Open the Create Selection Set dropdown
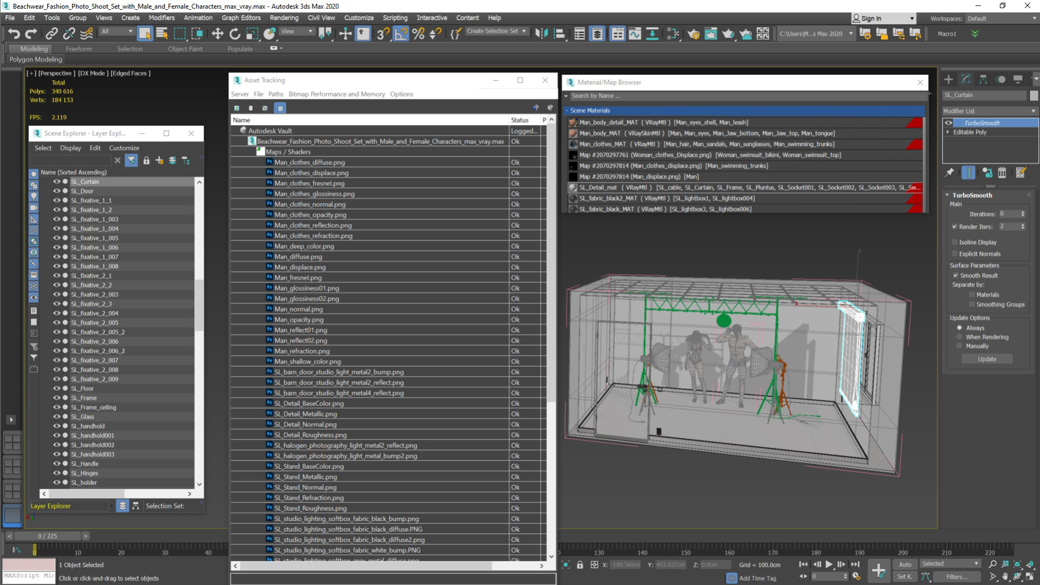 click(497, 31)
